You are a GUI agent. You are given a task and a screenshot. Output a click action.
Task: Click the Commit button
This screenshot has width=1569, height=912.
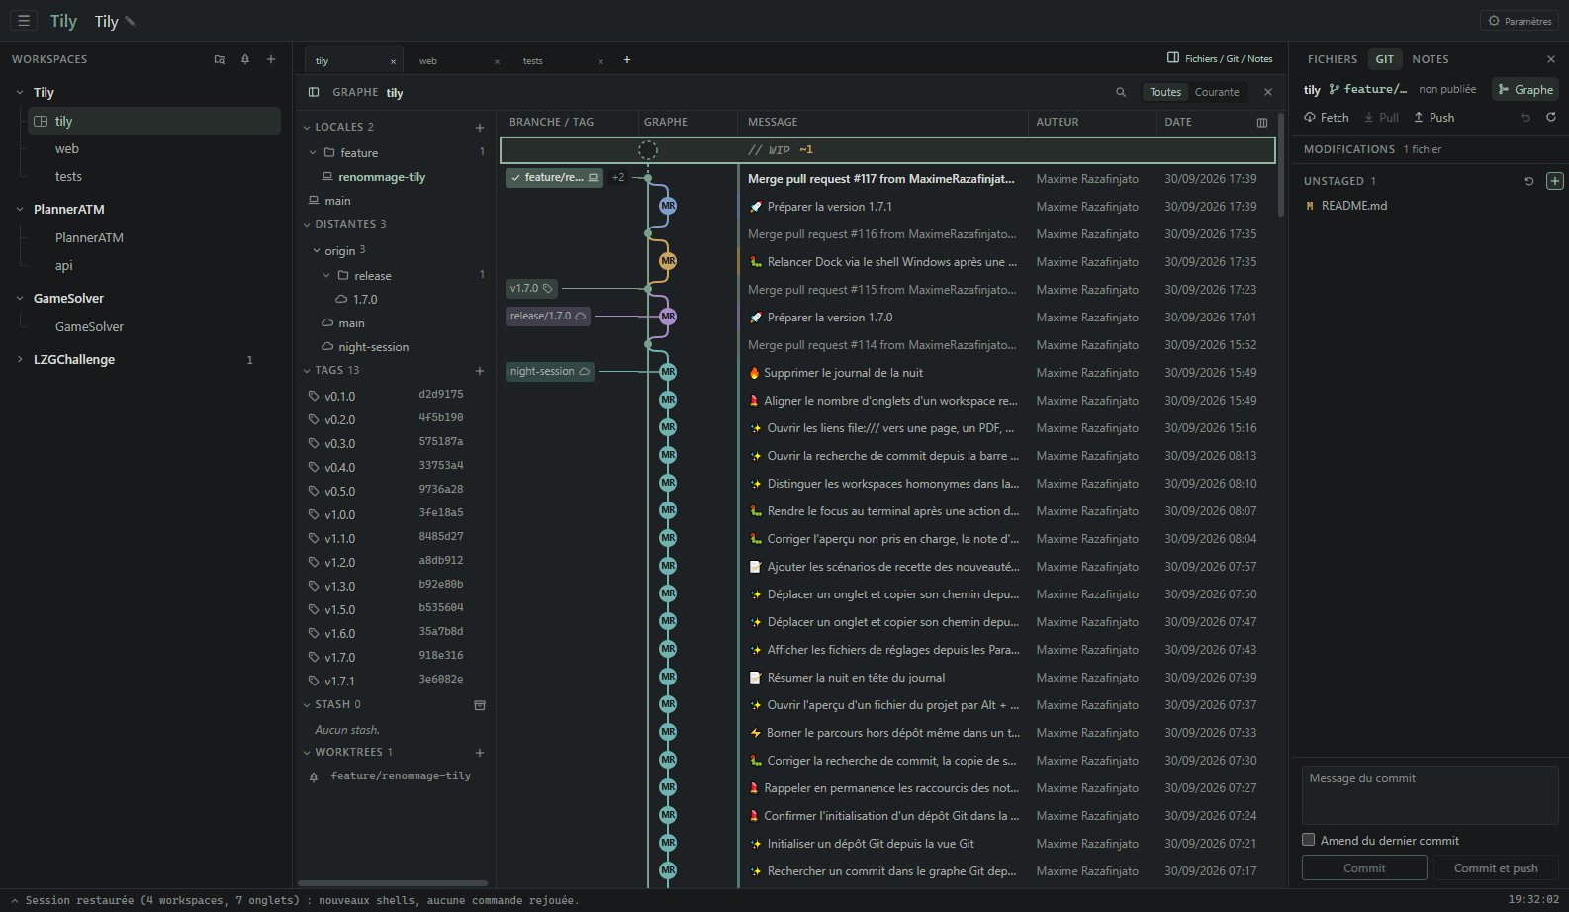[1364, 867]
